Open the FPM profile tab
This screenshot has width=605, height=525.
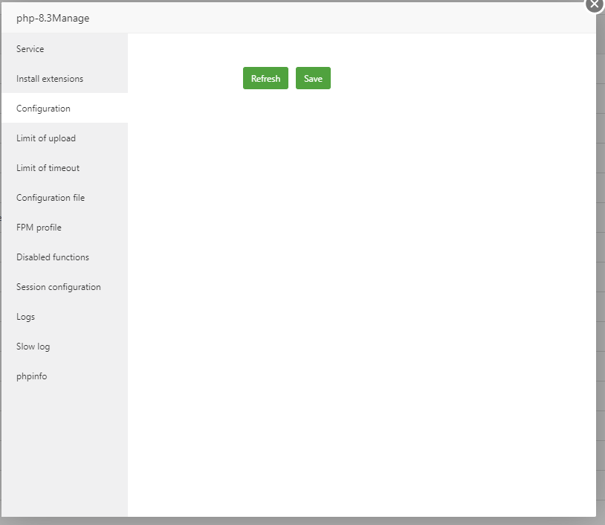pos(65,228)
